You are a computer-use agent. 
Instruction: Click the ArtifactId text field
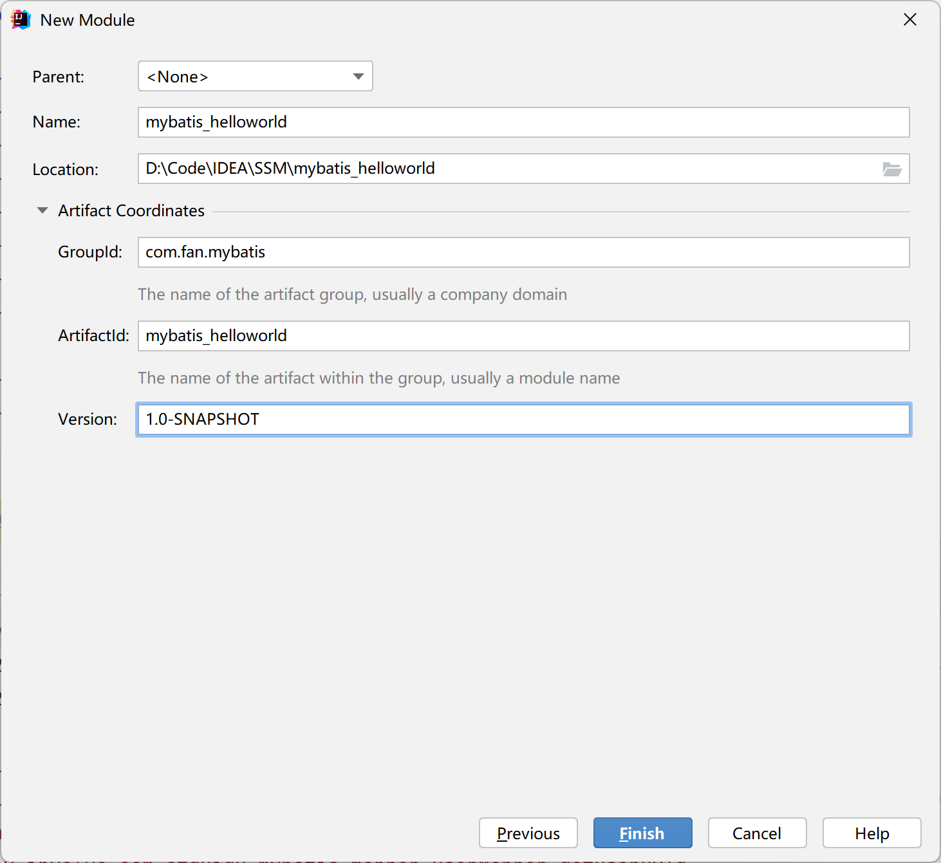click(x=523, y=336)
